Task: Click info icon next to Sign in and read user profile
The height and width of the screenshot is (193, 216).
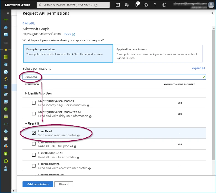Action: coord(78,136)
